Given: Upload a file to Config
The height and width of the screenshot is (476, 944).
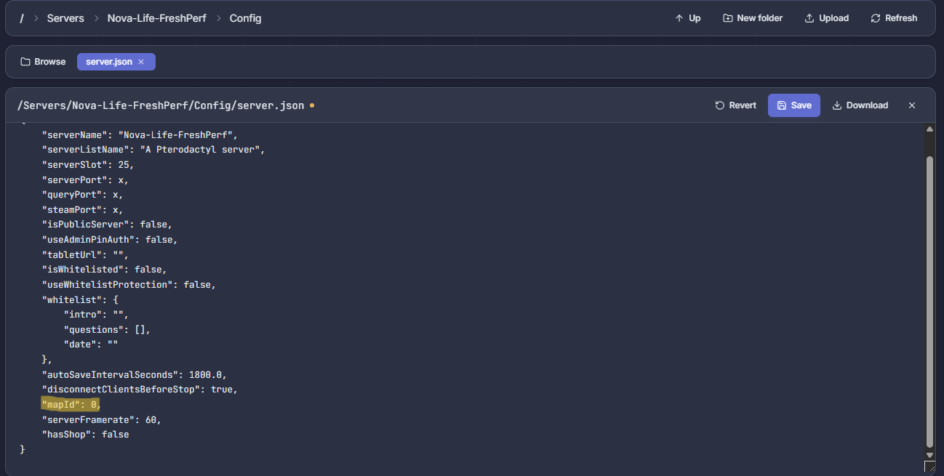Looking at the screenshot, I should (826, 18).
